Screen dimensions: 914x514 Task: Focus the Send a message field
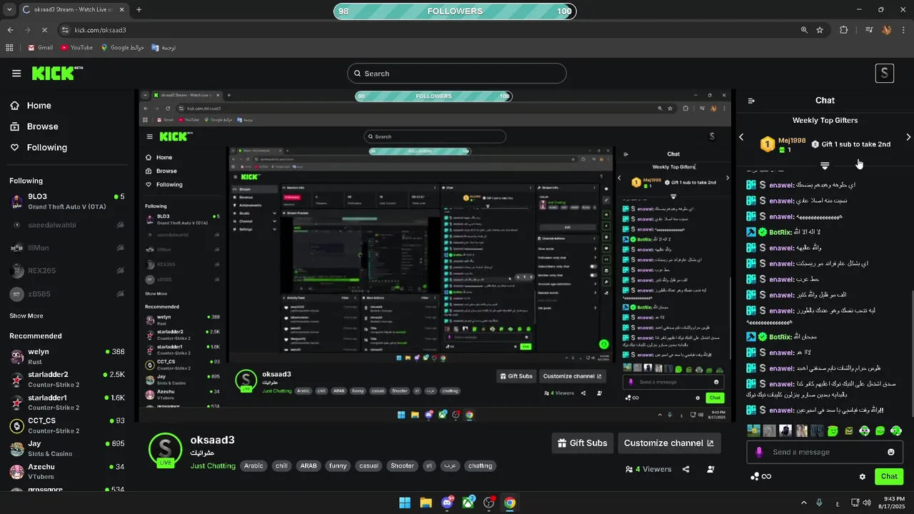[825, 452]
